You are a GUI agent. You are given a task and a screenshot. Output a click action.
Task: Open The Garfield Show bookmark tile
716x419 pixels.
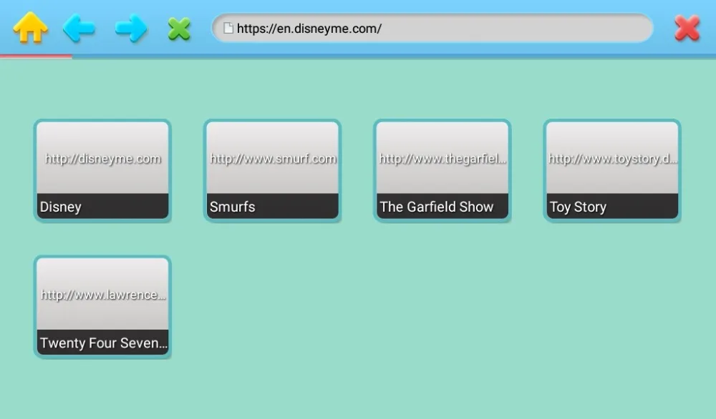[442, 170]
